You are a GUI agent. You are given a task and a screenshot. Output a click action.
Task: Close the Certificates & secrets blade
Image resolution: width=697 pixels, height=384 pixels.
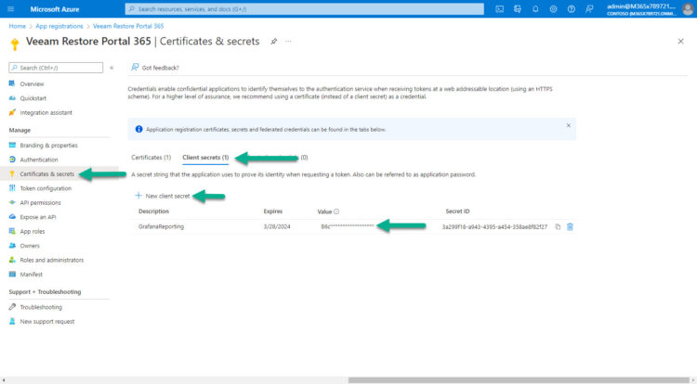pos(680,41)
